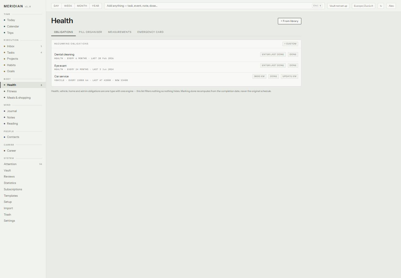The width and height of the screenshot is (401, 278).
Task: Click the refresh icon in the top bar
Action: coord(381,6)
